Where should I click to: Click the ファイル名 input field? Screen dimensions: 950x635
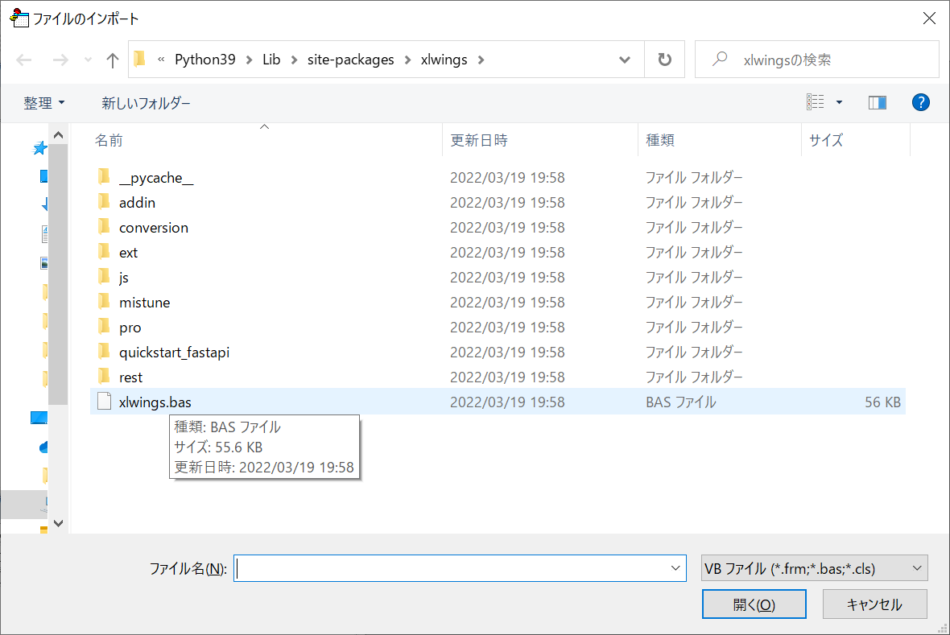click(x=452, y=568)
